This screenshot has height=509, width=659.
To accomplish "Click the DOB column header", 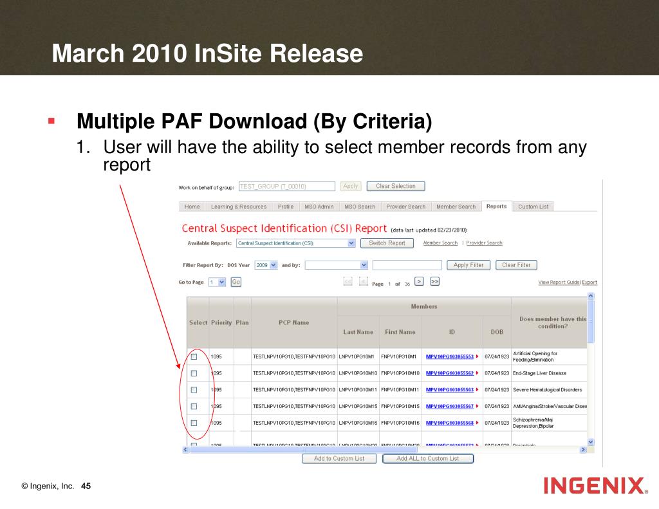I will (x=497, y=331).
